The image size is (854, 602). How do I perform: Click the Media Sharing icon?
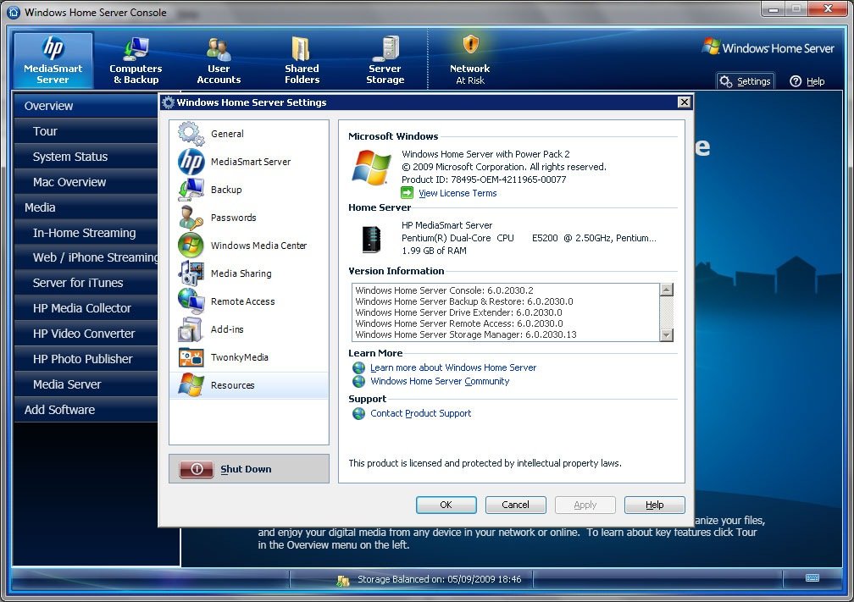coord(191,273)
